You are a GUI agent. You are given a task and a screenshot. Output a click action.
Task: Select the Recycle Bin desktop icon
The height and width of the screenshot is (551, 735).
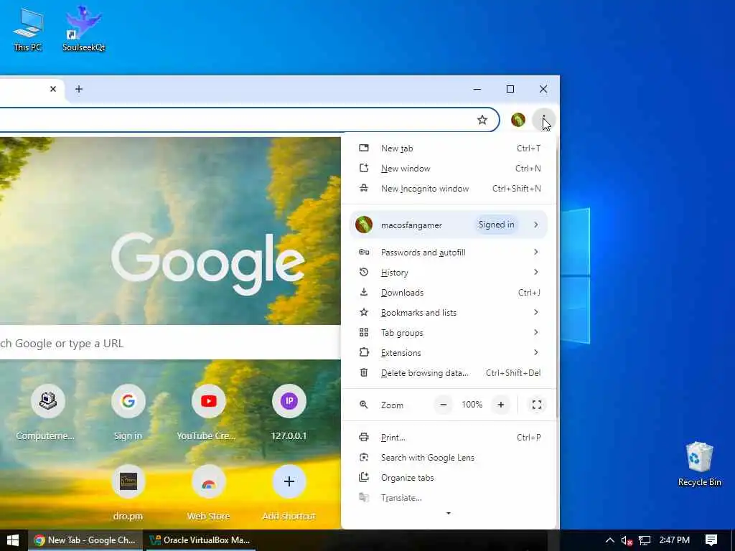699,464
